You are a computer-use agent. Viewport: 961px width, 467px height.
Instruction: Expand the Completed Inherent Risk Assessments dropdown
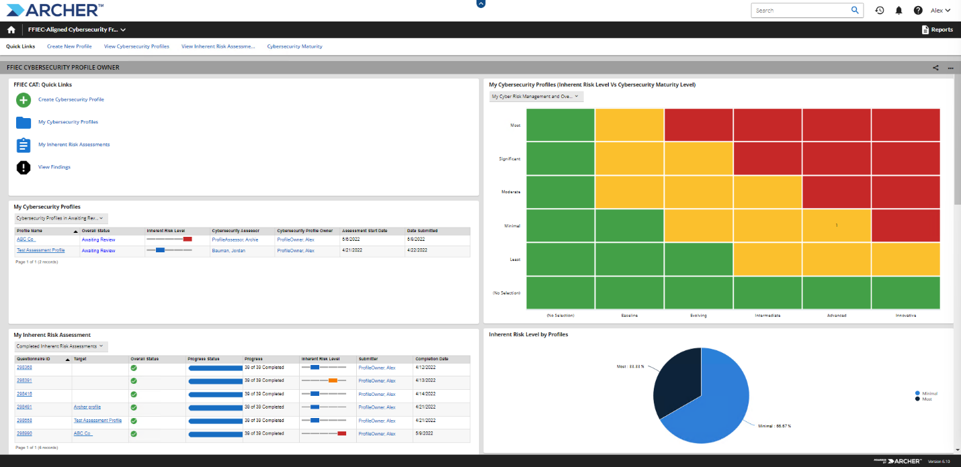point(61,346)
